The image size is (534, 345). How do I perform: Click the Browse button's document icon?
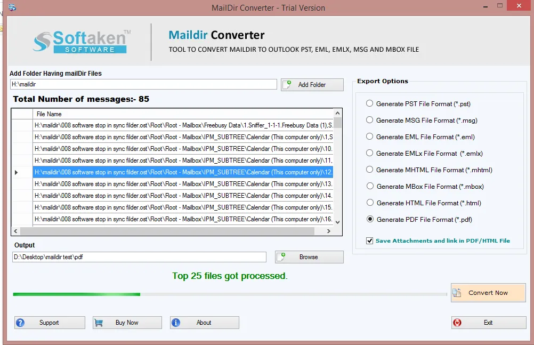(281, 256)
